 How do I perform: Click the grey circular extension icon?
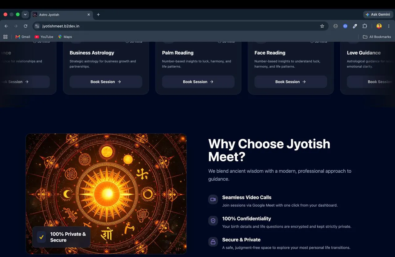pos(335,26)
